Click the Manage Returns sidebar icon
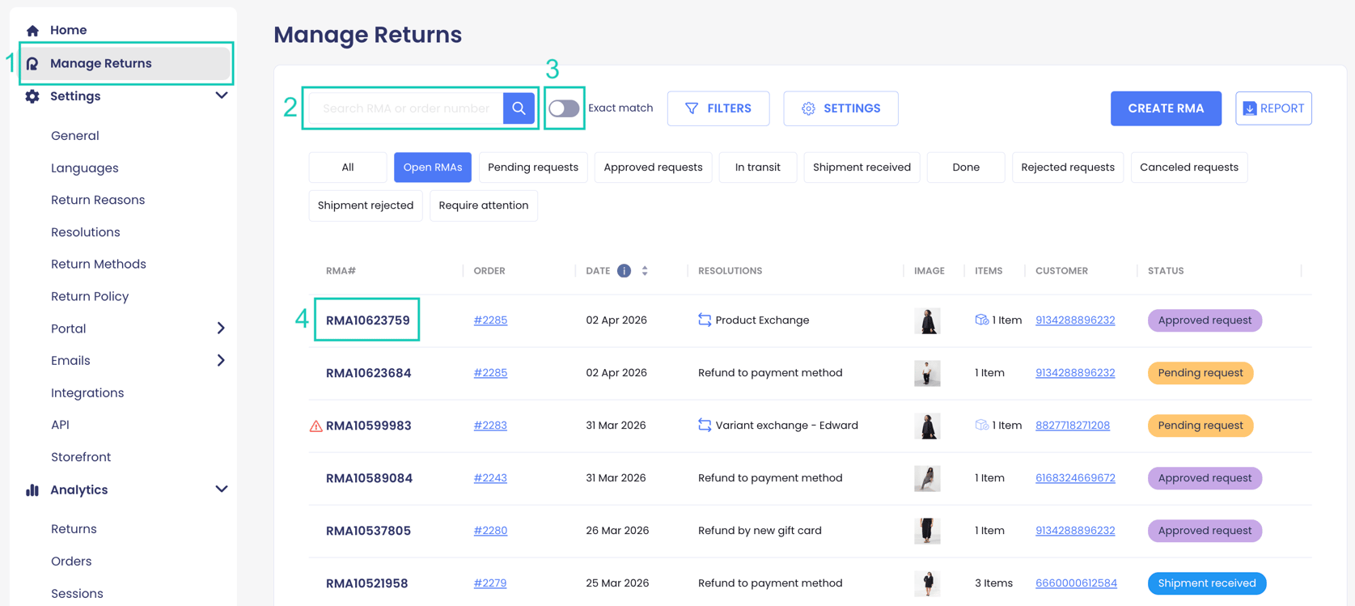This screenshot has height=606, width=1355. click(x=32, y=63)
